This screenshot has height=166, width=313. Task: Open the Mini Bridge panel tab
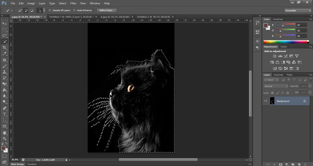click(18, 164)
